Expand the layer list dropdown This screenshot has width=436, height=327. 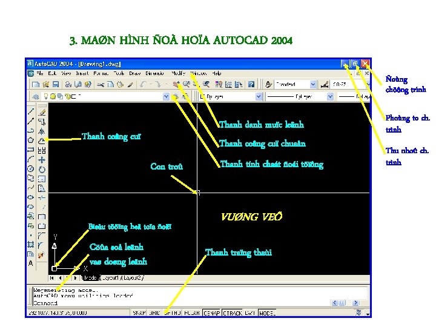pyautogui.click(x=166, y=96)
